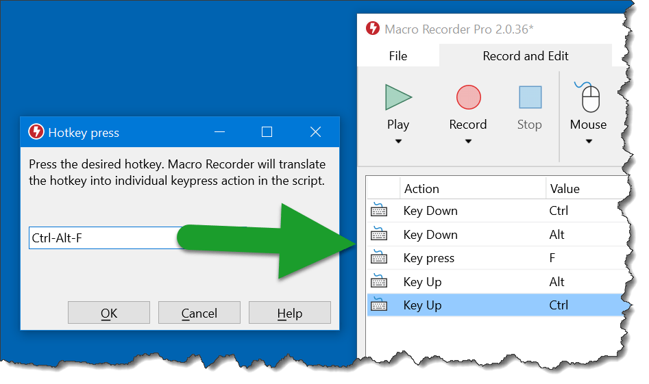Expand the dropdown arrow under Mouse

click(589, 142)
